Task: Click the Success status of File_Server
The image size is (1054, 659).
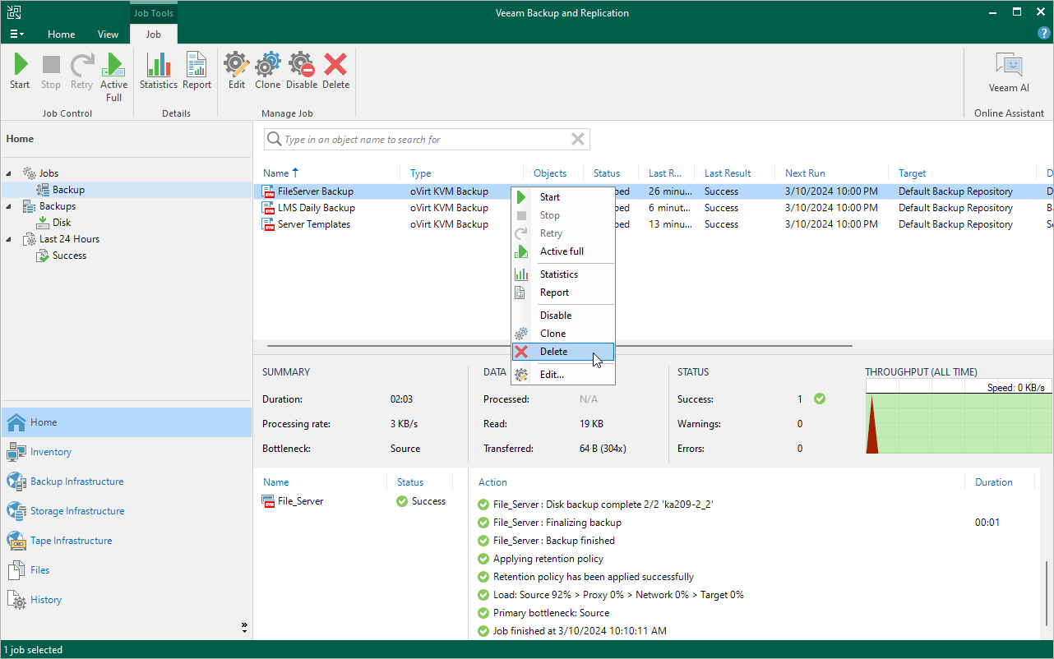Action: pyautogui.click(x=421, y=501)
